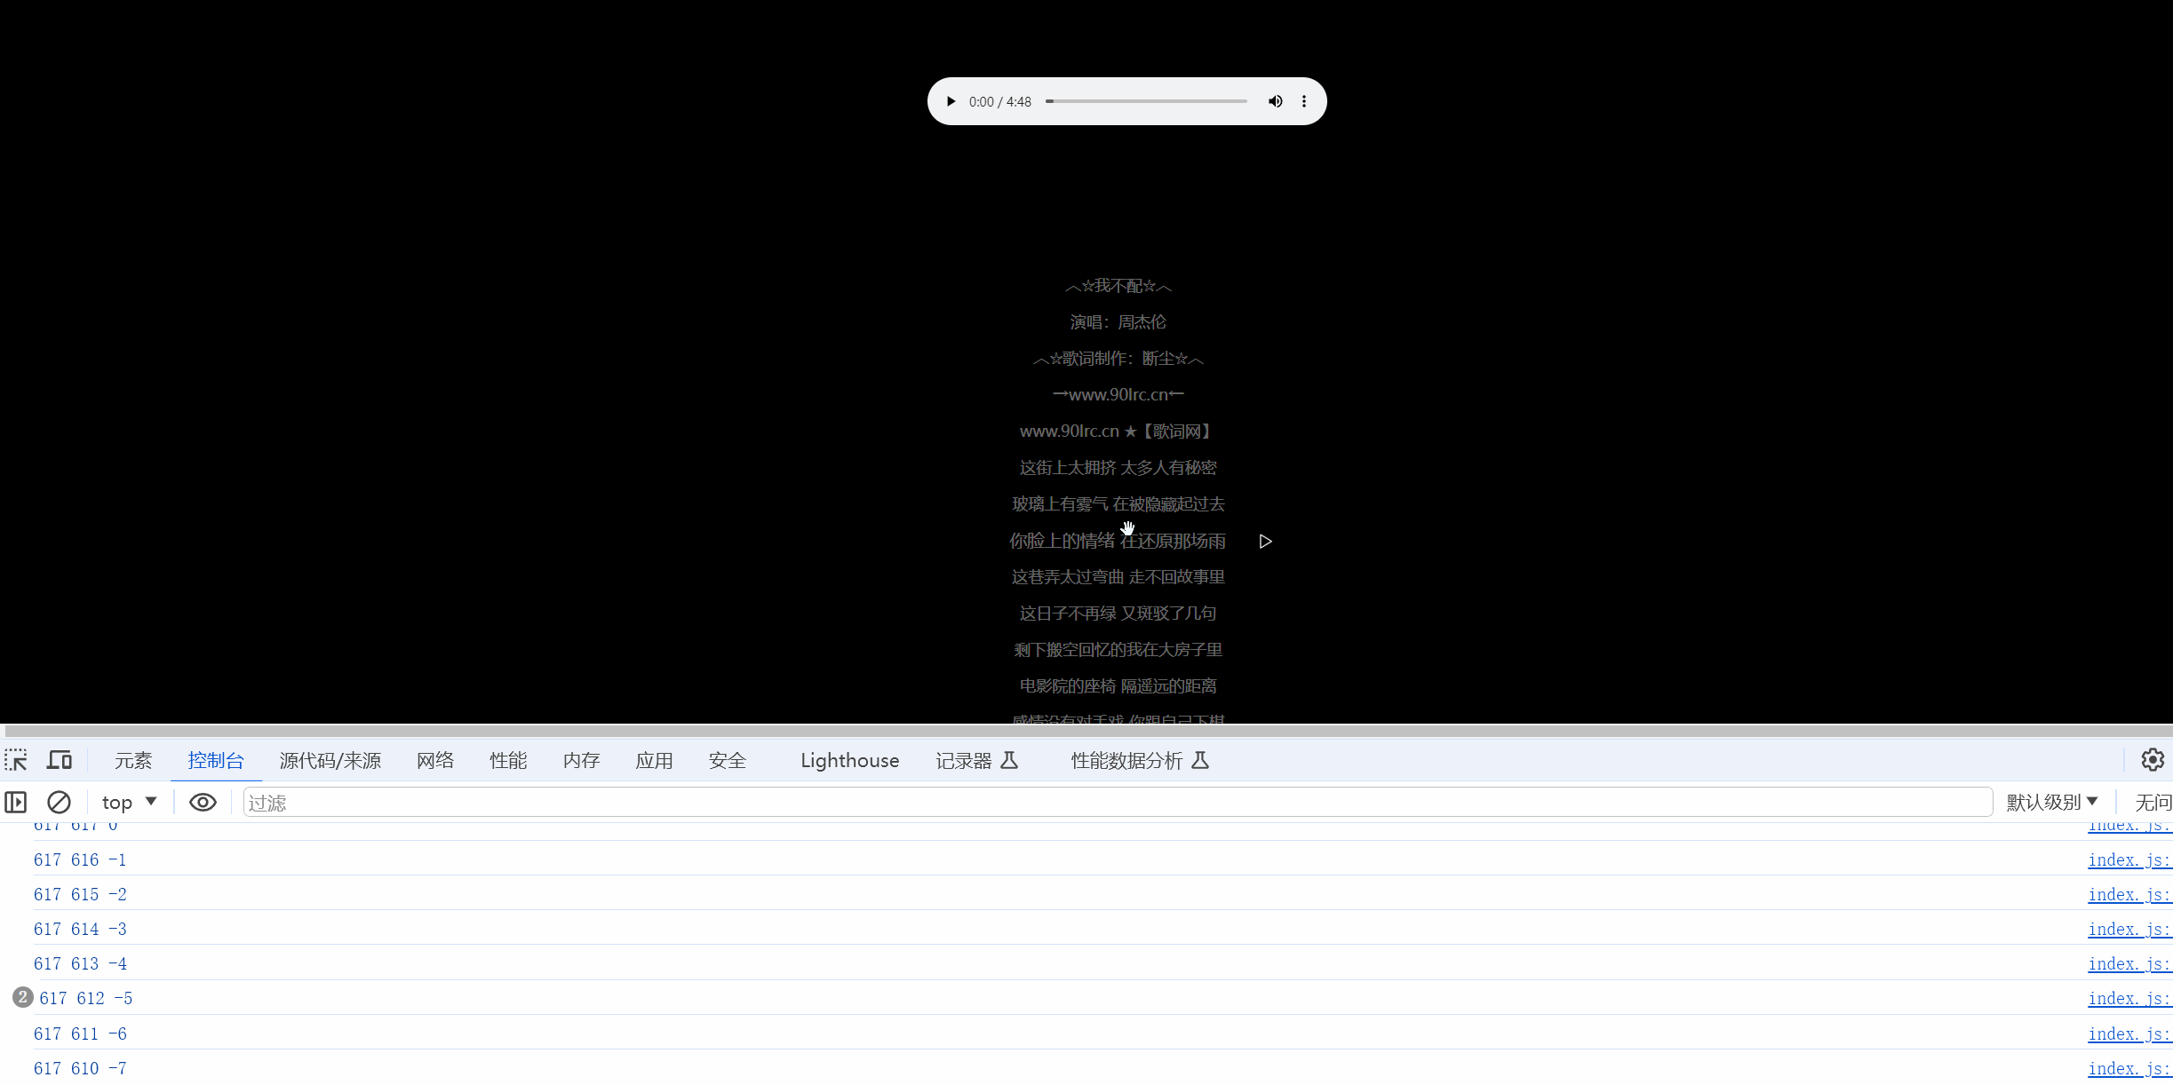The image size is (2173, 1085).
Task: Open the top context dropdown
Action: coord(129,803)
